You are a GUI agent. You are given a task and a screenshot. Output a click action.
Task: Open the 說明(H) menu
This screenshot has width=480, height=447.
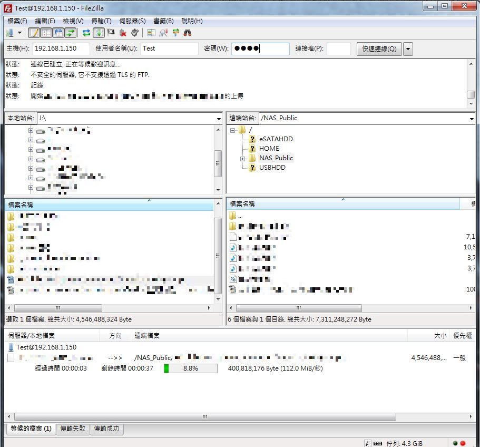[x=192, y=21]
